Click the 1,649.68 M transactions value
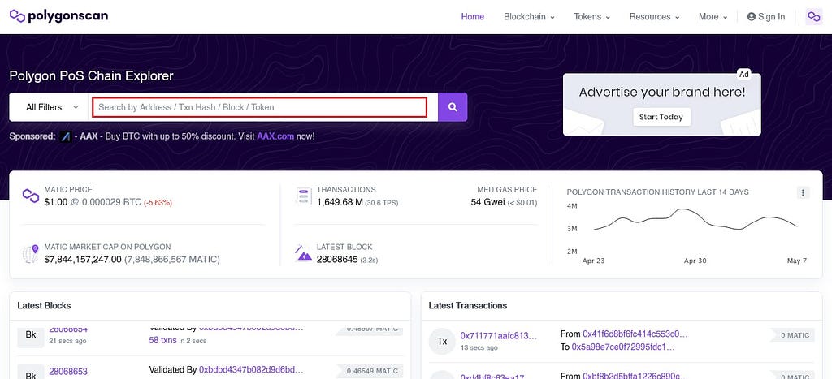 [x=340, y=202]
